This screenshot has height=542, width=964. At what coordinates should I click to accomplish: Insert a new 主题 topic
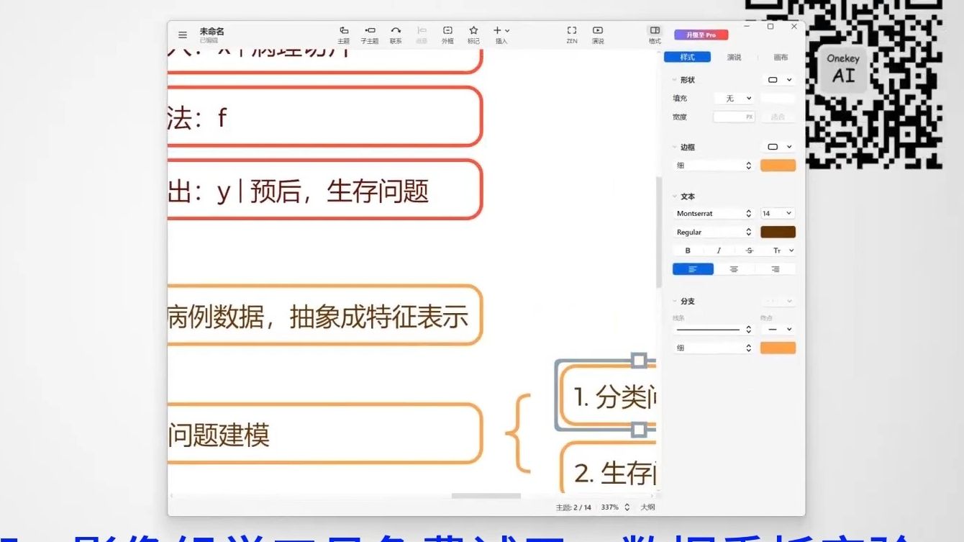[x=343, y=35]
